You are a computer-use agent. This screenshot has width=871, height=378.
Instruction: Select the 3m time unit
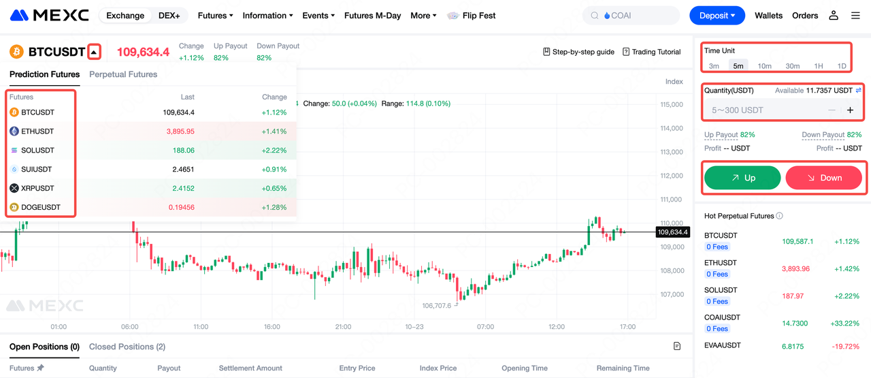[x=714, y=66]
